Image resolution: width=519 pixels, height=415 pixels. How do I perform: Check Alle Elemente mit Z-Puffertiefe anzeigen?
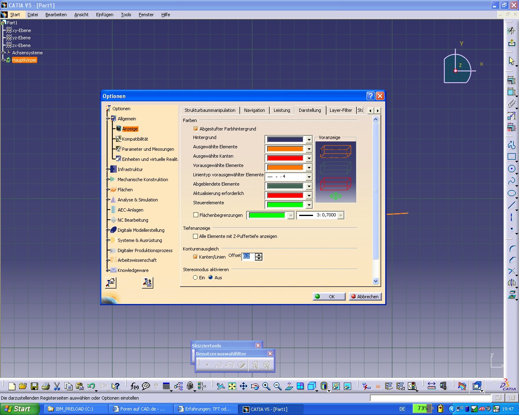coord(195,236)
